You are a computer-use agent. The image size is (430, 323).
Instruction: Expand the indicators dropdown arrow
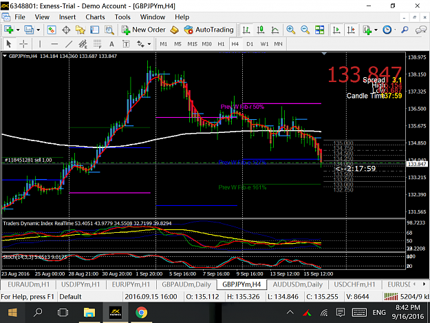coord(376,30)
